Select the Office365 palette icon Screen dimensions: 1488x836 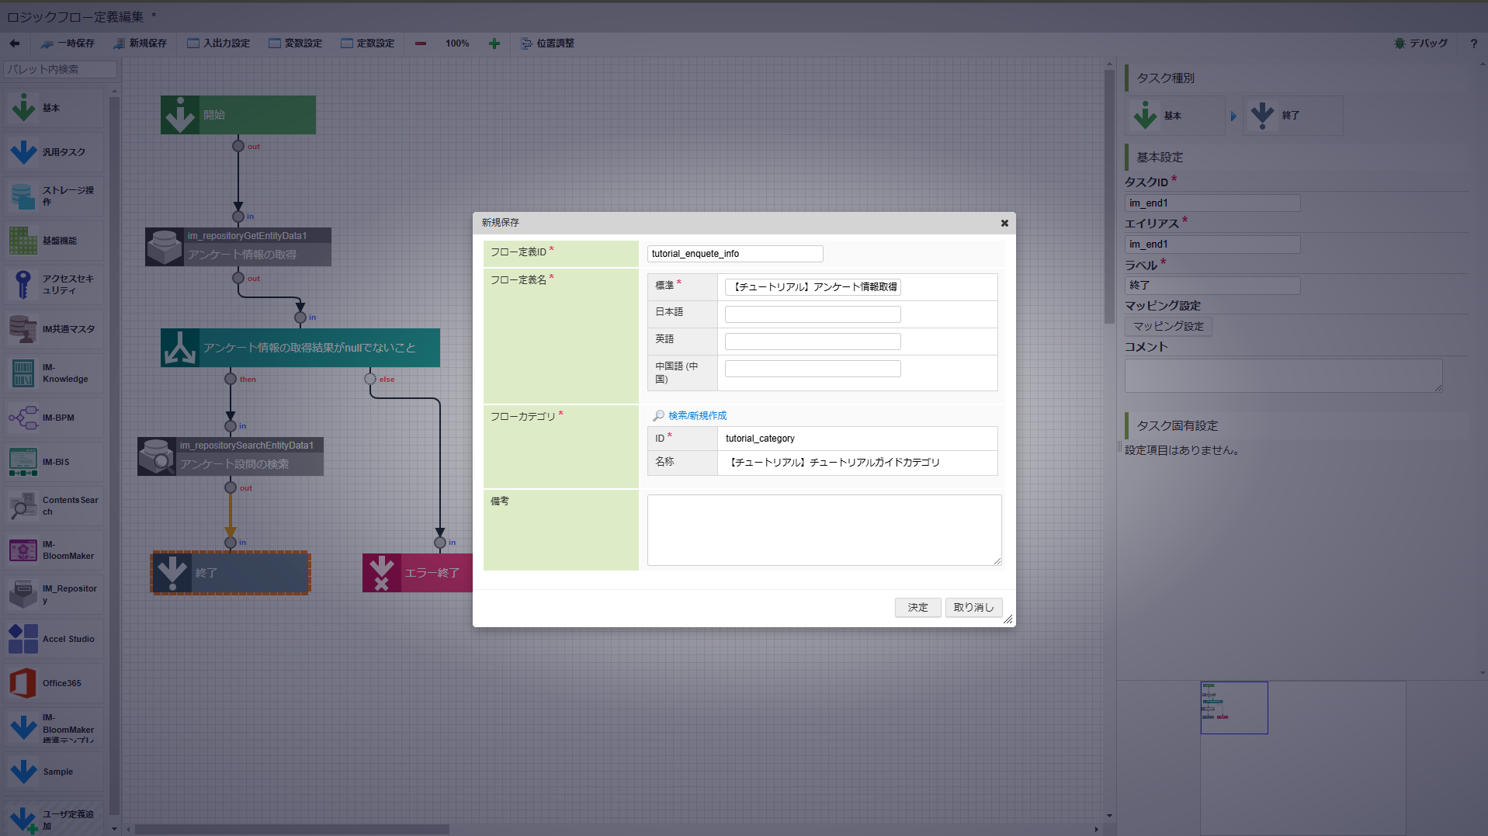23,683
